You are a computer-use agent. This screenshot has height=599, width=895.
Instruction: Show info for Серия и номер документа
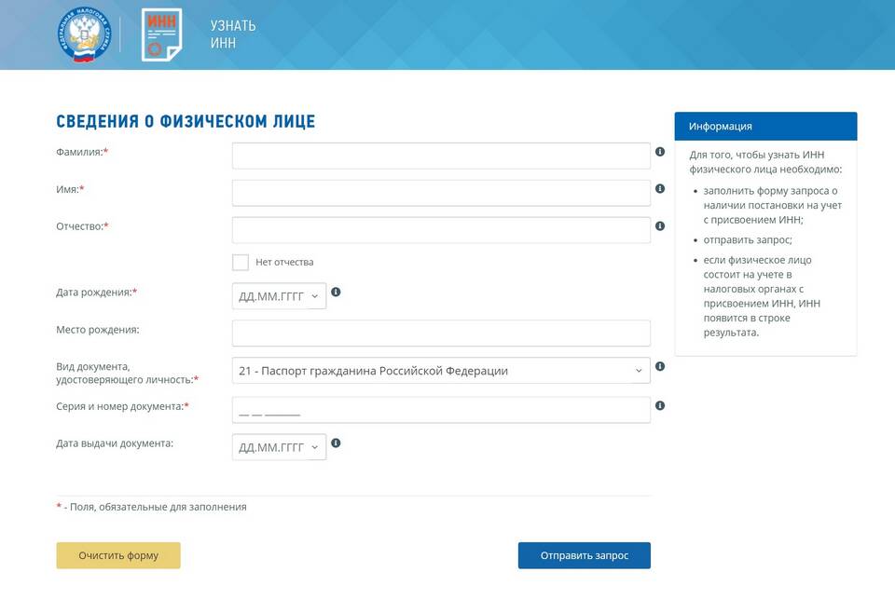[660, 406]
